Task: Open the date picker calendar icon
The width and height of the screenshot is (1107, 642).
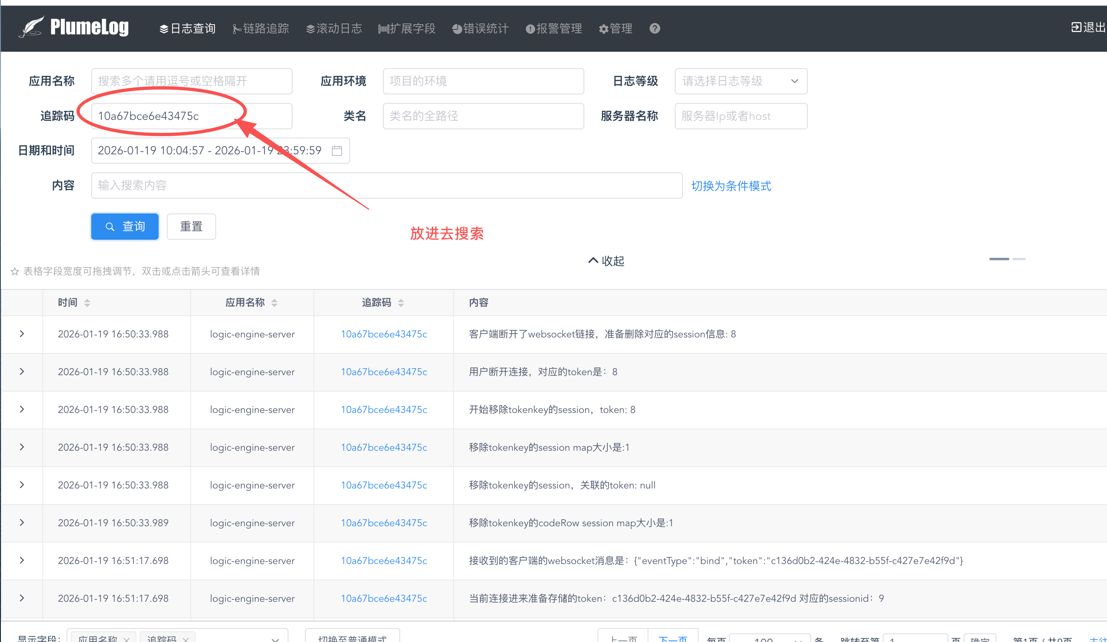Action: [x=337, y=151]
